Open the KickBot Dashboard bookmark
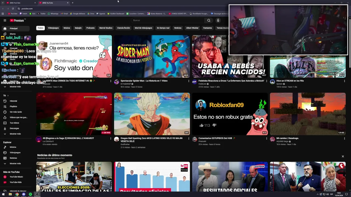Viewport: 351px width, 197px height. point(116,13)
